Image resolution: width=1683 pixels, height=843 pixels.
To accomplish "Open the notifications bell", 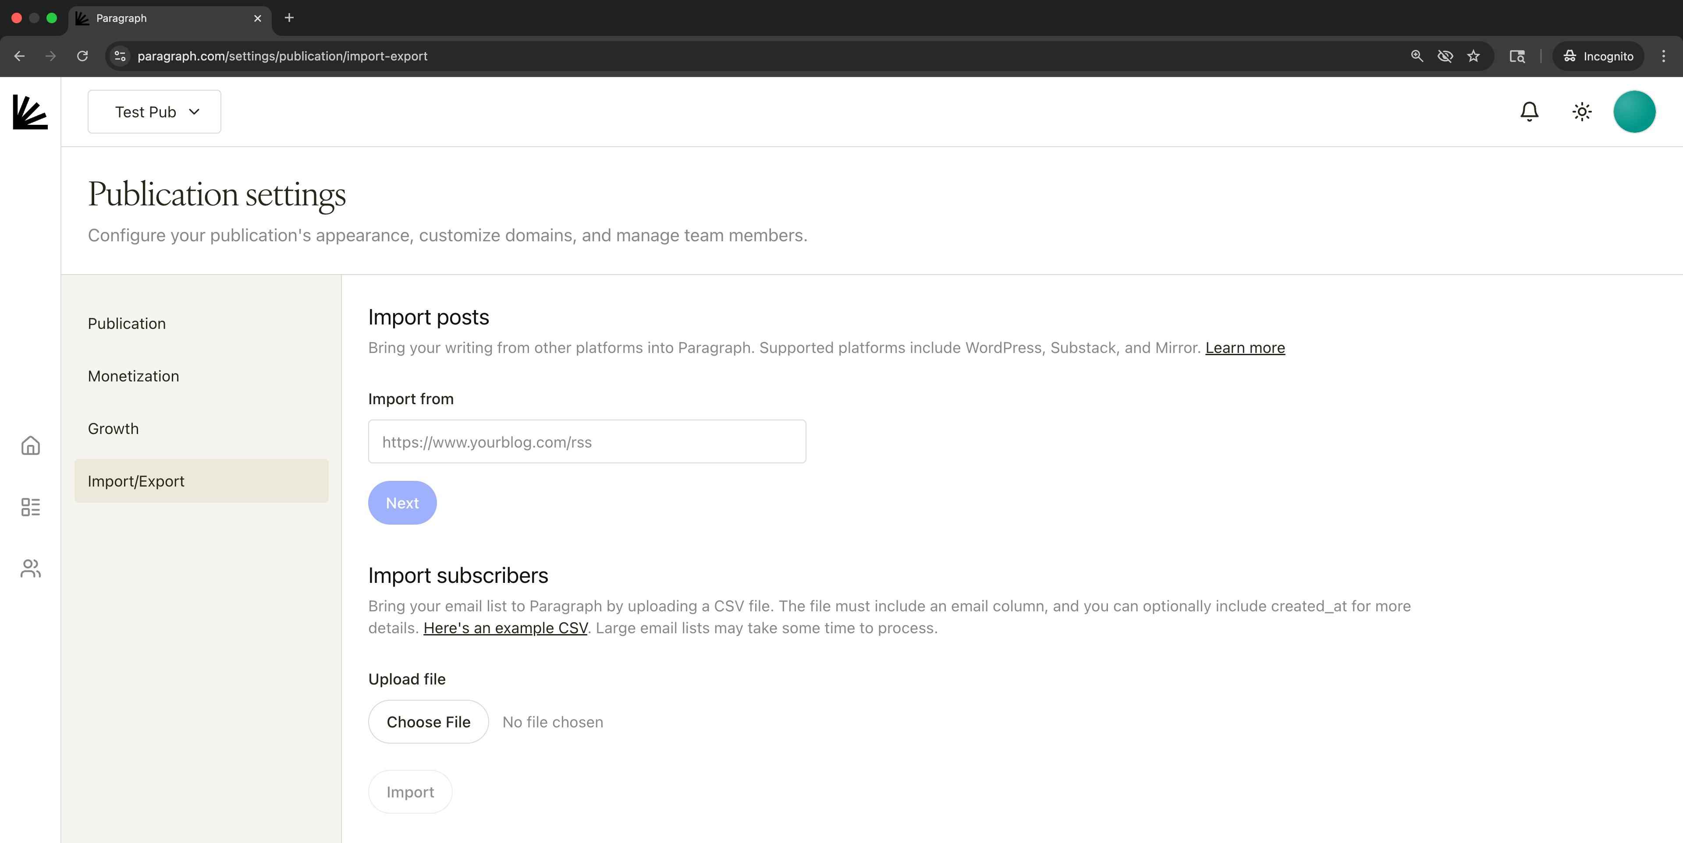I will click(1529, 112).
